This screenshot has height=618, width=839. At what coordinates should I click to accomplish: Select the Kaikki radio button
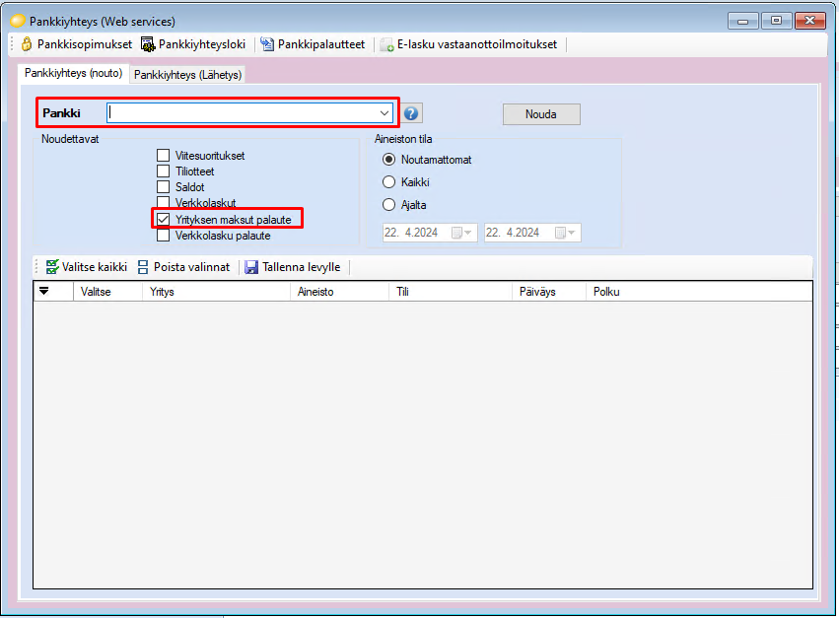[x=389, y=182]
